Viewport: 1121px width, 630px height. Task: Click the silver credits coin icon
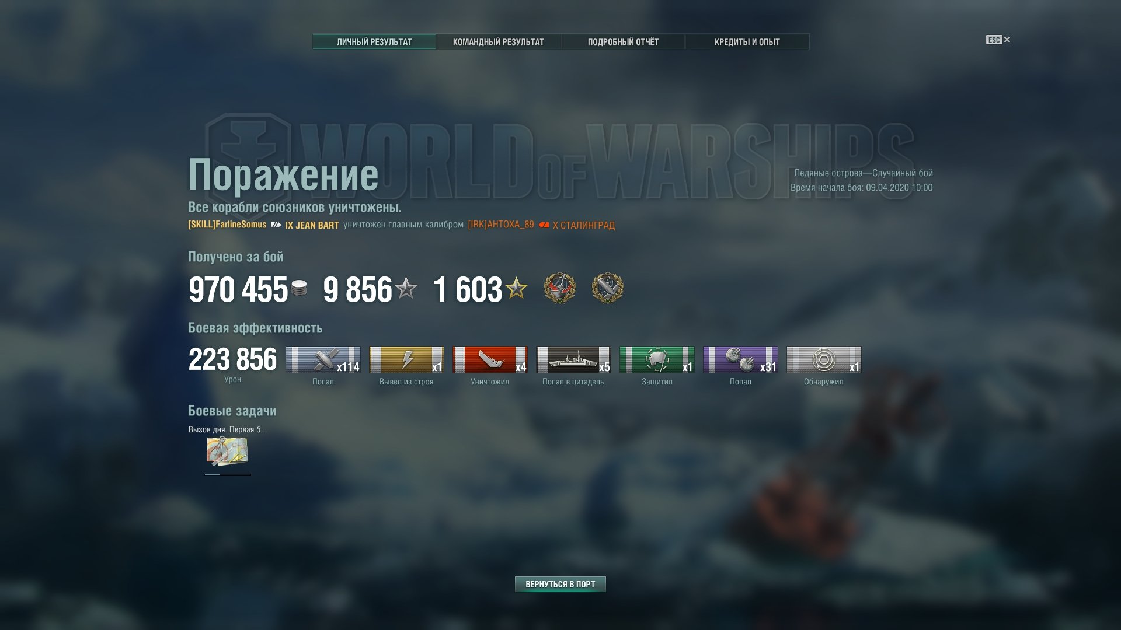click(x=299, y=288)
